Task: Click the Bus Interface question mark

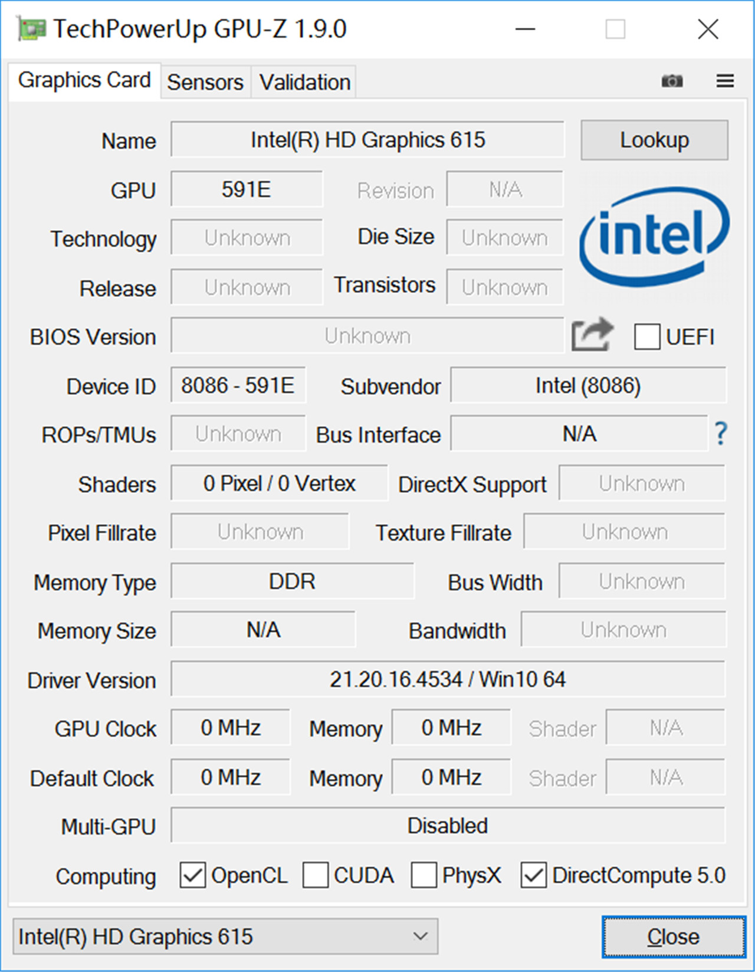Action: pos(720,434)
